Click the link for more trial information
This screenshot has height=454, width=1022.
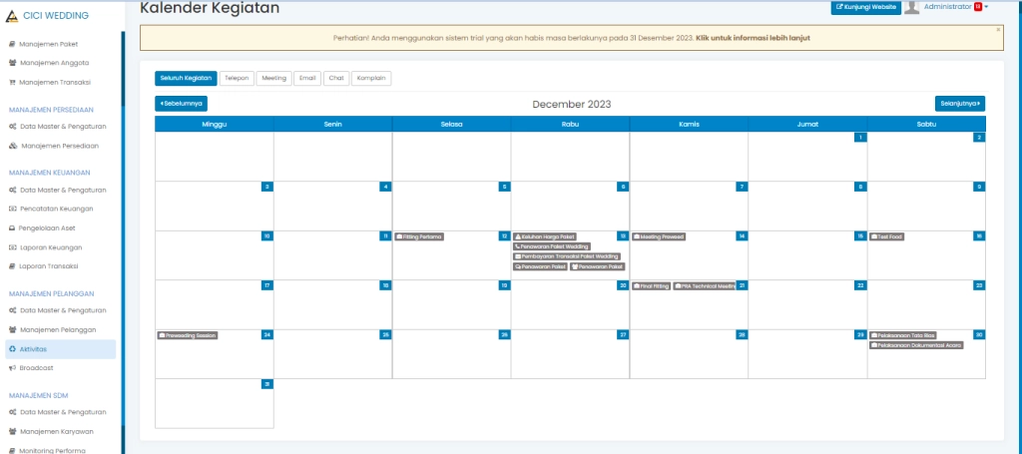tap(753, 38)
